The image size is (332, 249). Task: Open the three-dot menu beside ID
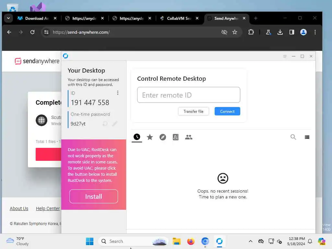coord(118,93)
